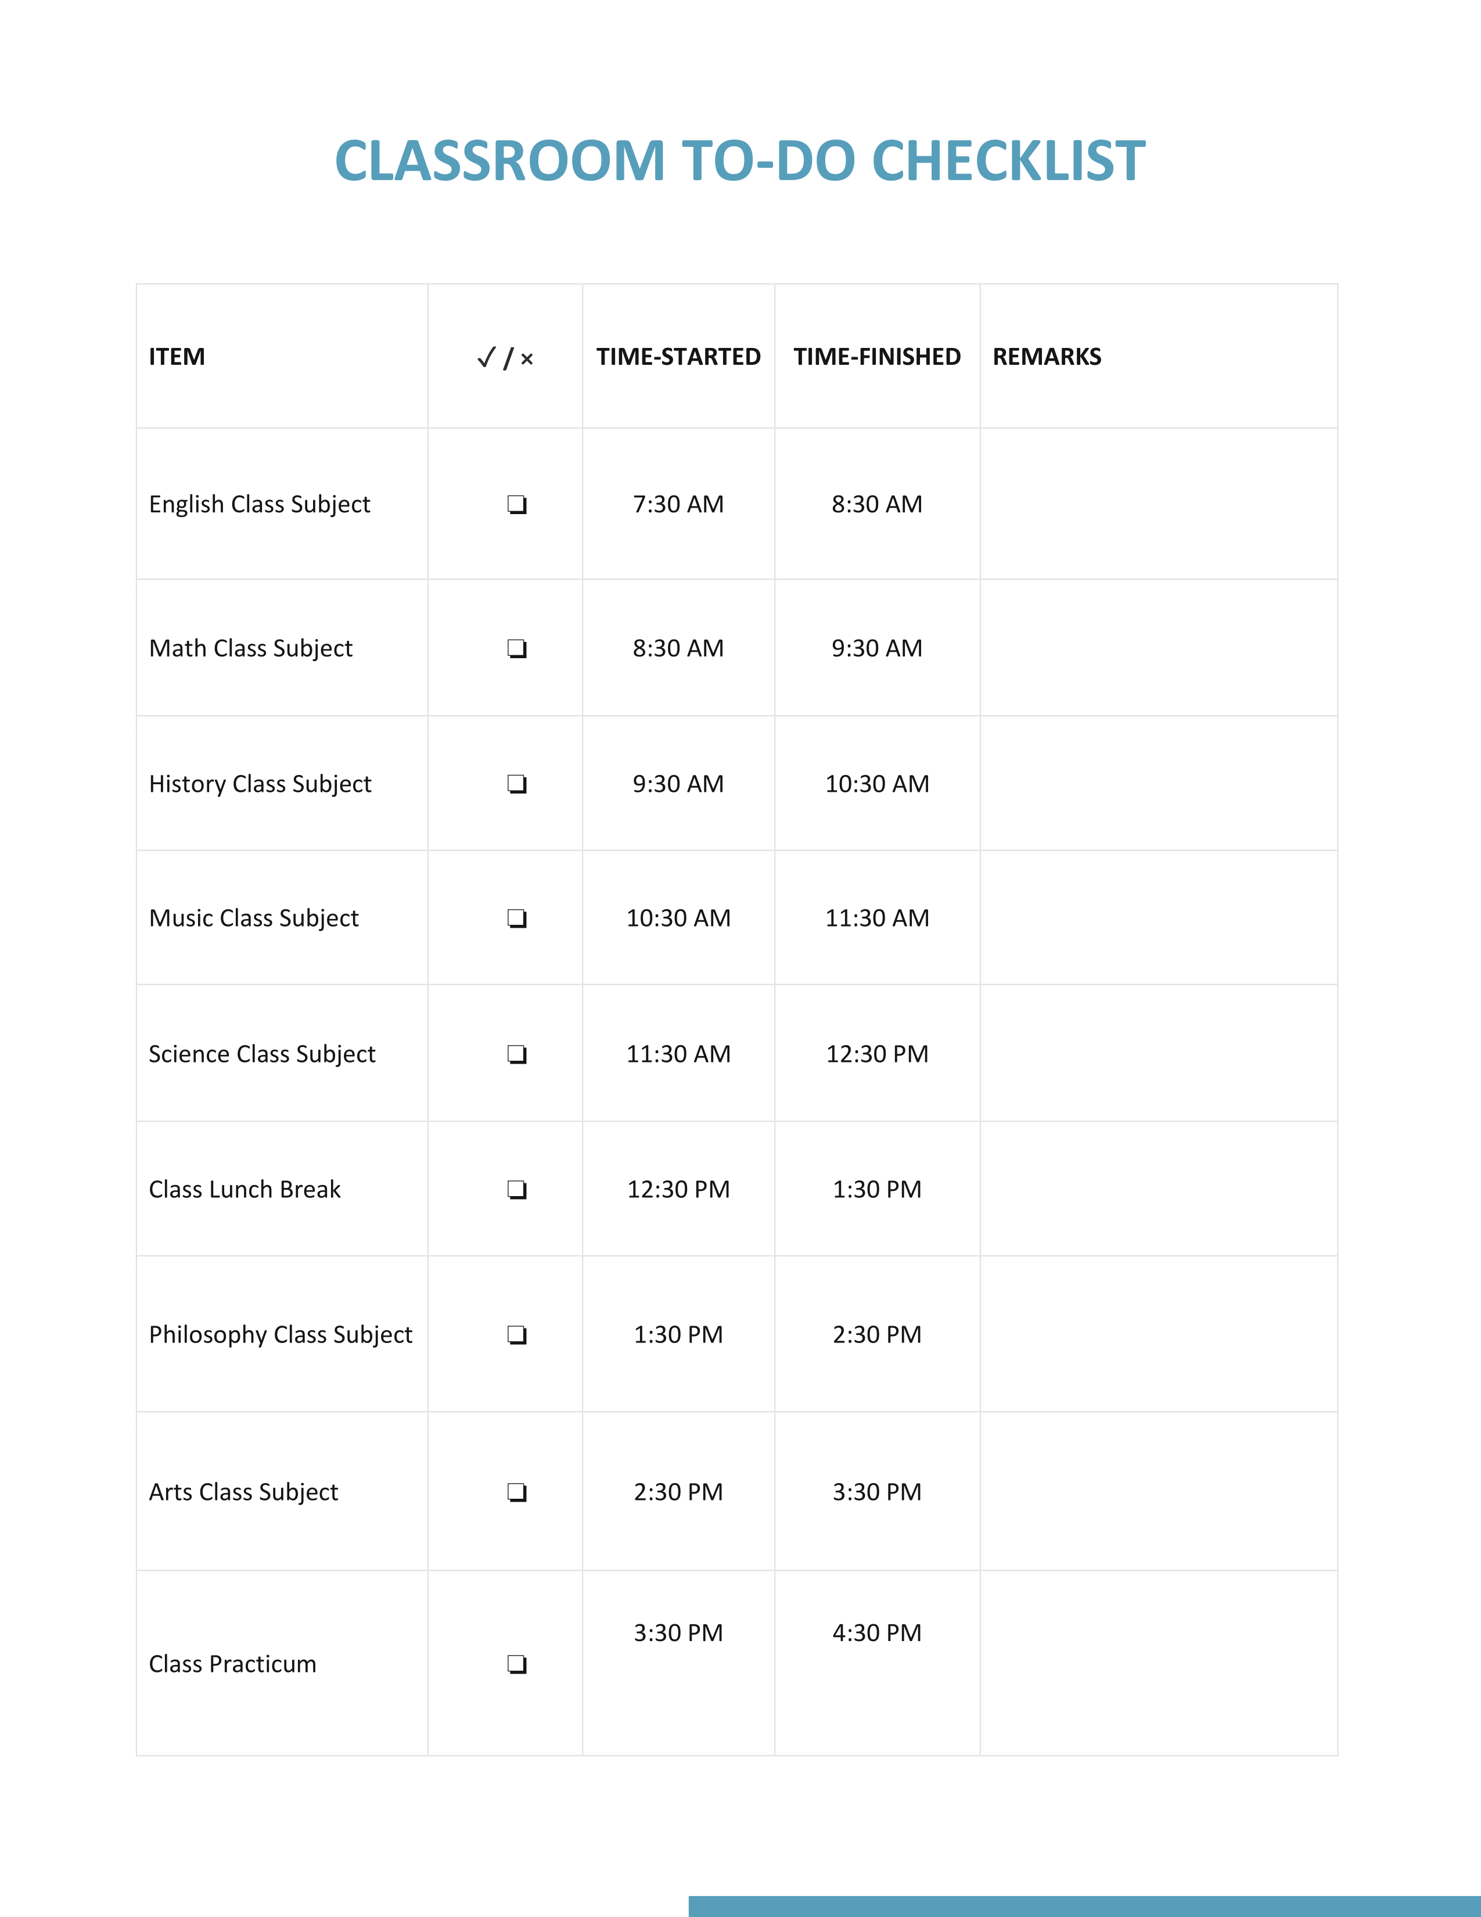Click the TIME-FINISHED column header
1481x1917 pixels.
[x=878, y=356]
